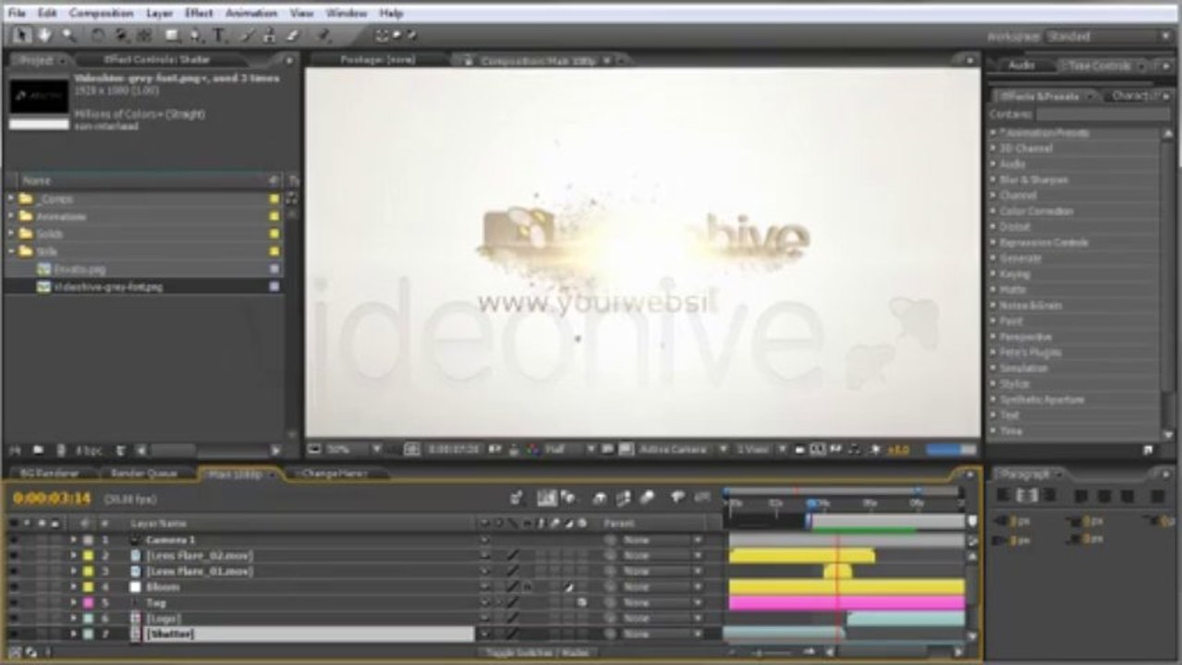Open the Half resolution dropdown
Image resolution: width=1182 pixels, height=665 pixels.
click(569, 449)
